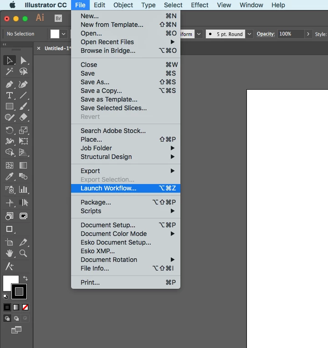Choose Place from the File menu
Image resolution: width=328 pixels, height=348 pixels.
click(x=126, y=139)
